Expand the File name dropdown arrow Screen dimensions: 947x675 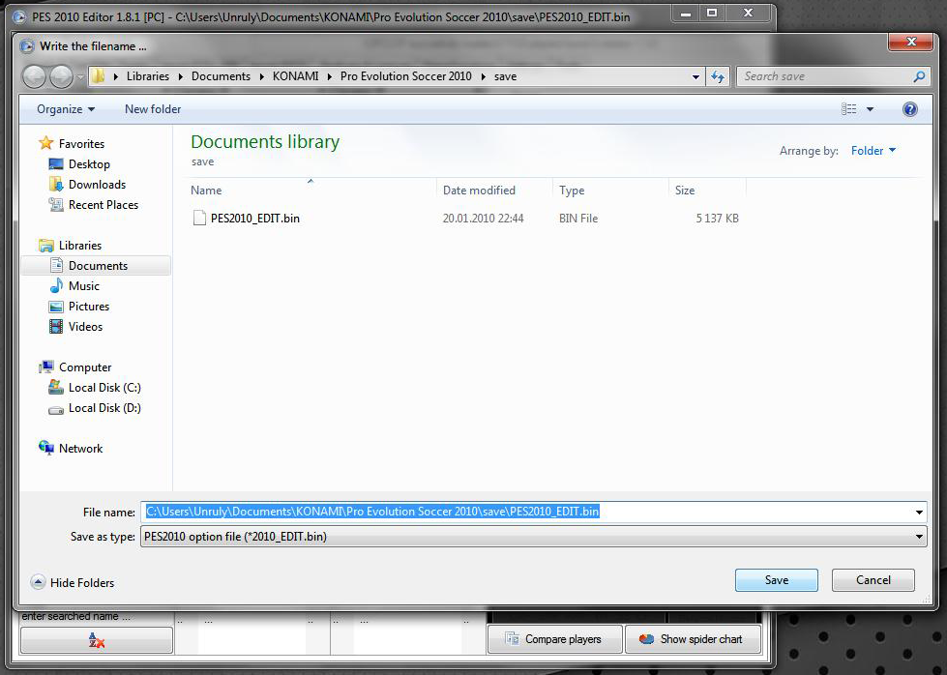pyautogui.click(x=919, y=512)
